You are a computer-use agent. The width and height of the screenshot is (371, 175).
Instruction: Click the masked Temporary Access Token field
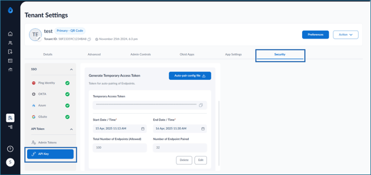tap(150, 105)
